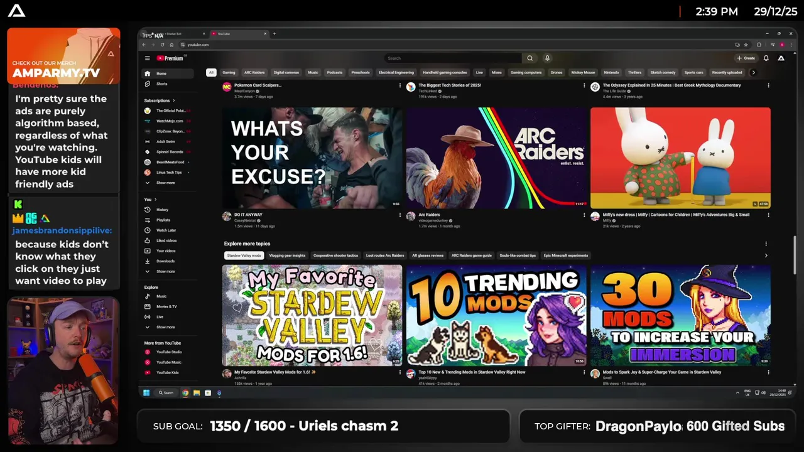
Task: Click the Chrome icon on the taskbar
Action: pyautogui.click(x=185, y=393)
